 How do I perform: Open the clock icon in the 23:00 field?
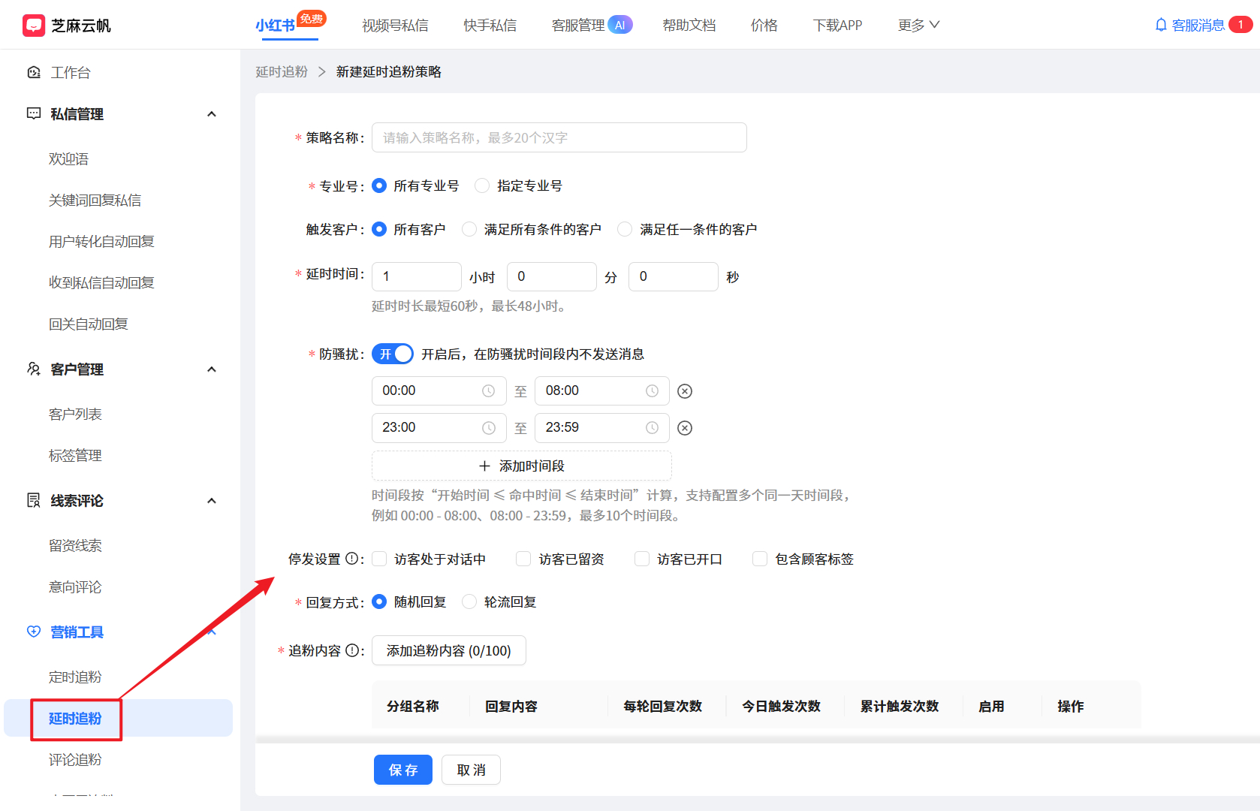coord(488,428)
